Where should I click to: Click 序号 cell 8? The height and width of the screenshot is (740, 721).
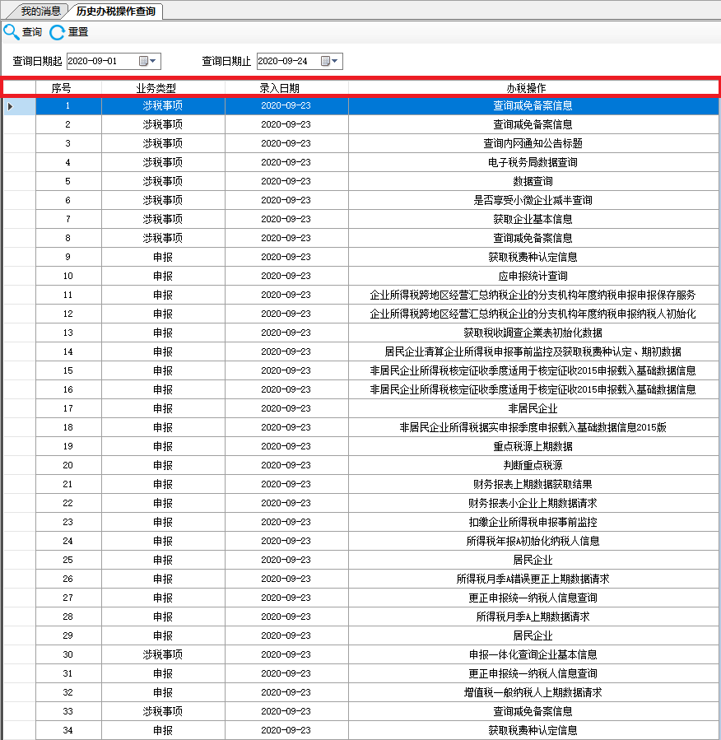coord(68,238)
